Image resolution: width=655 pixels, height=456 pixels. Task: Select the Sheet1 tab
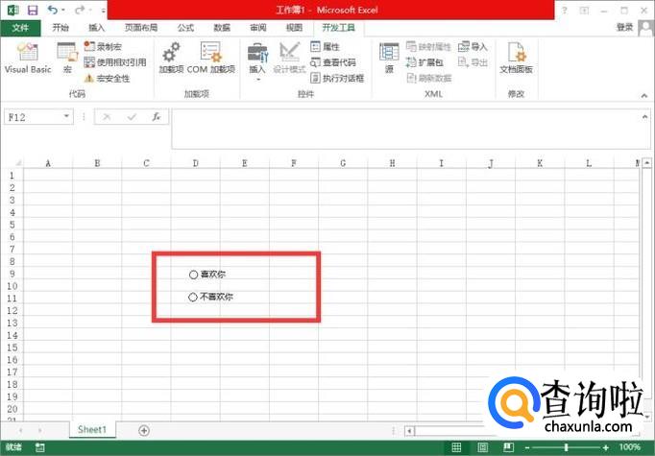(x=92, y=430)
